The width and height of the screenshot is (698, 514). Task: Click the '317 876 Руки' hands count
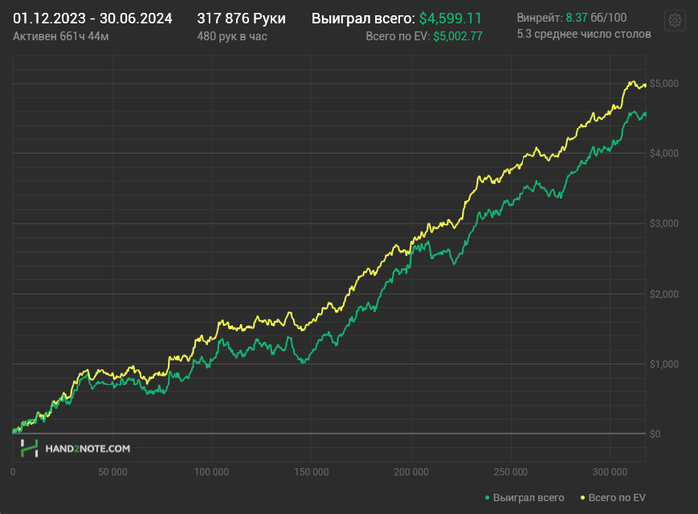tap(241, 18)
